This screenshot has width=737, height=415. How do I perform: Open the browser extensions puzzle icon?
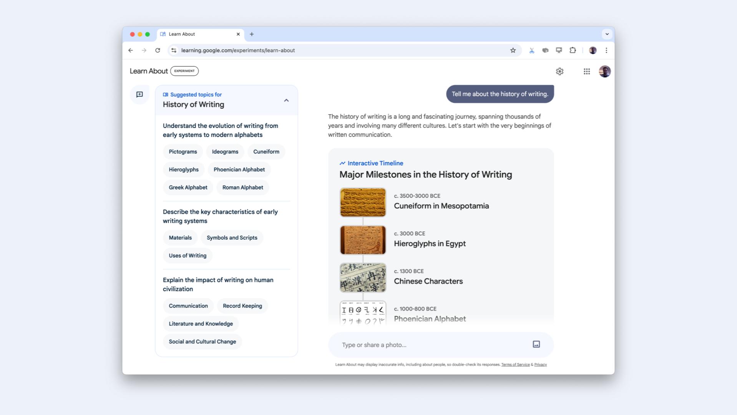[x=573, y=50]
